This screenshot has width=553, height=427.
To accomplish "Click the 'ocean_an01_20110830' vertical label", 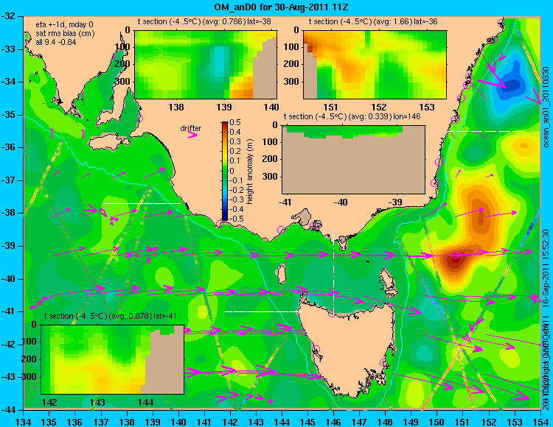I will coord(546,108).
